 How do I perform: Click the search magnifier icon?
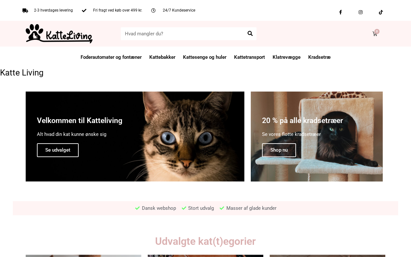[x=250, y=33]
